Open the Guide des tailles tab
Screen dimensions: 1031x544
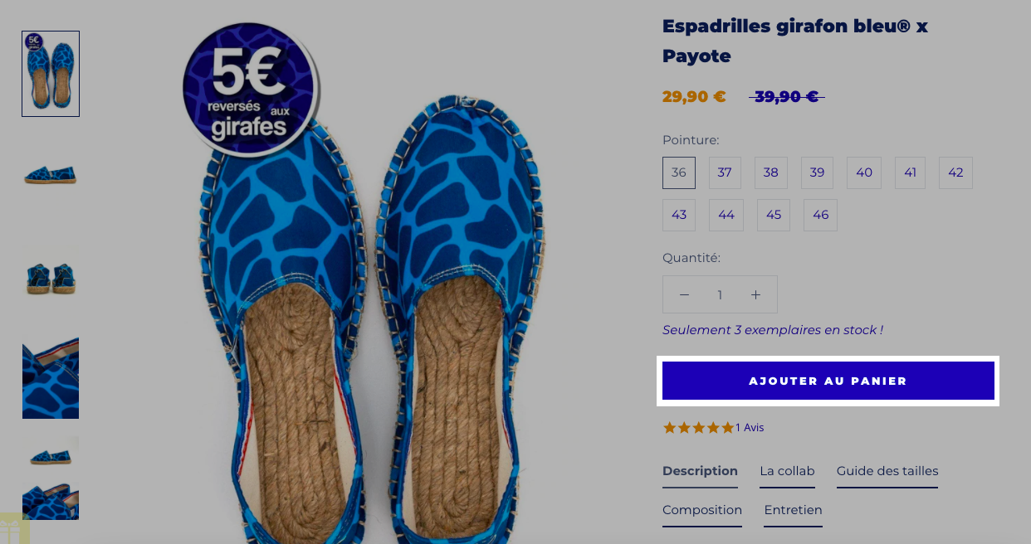[x=887, y=471]
